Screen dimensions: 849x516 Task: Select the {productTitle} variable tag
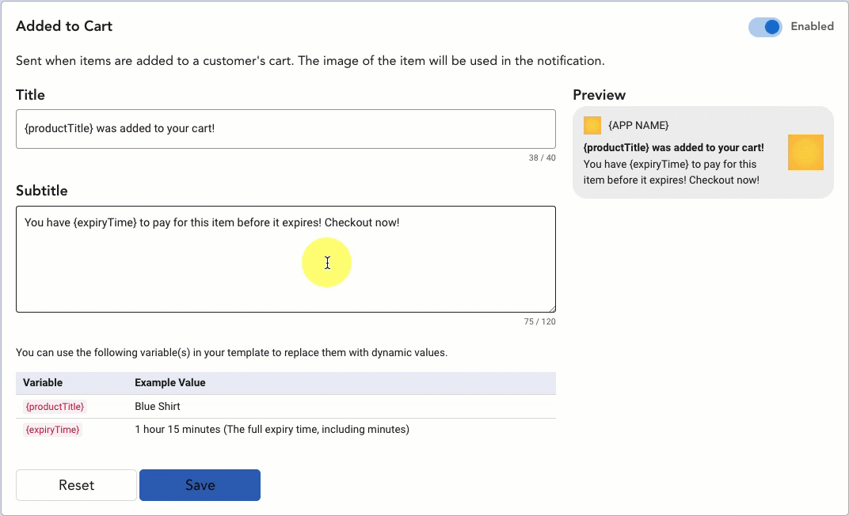[x=55, y=406]
